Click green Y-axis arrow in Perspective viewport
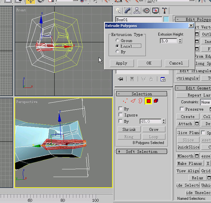This screenshot has height=203, width=211. pos(37,146)
